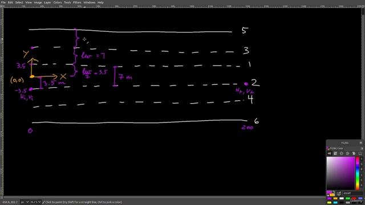Screen dimensions: 365x205
Task: Open the Colors menu
Action: tap(58, 2)
